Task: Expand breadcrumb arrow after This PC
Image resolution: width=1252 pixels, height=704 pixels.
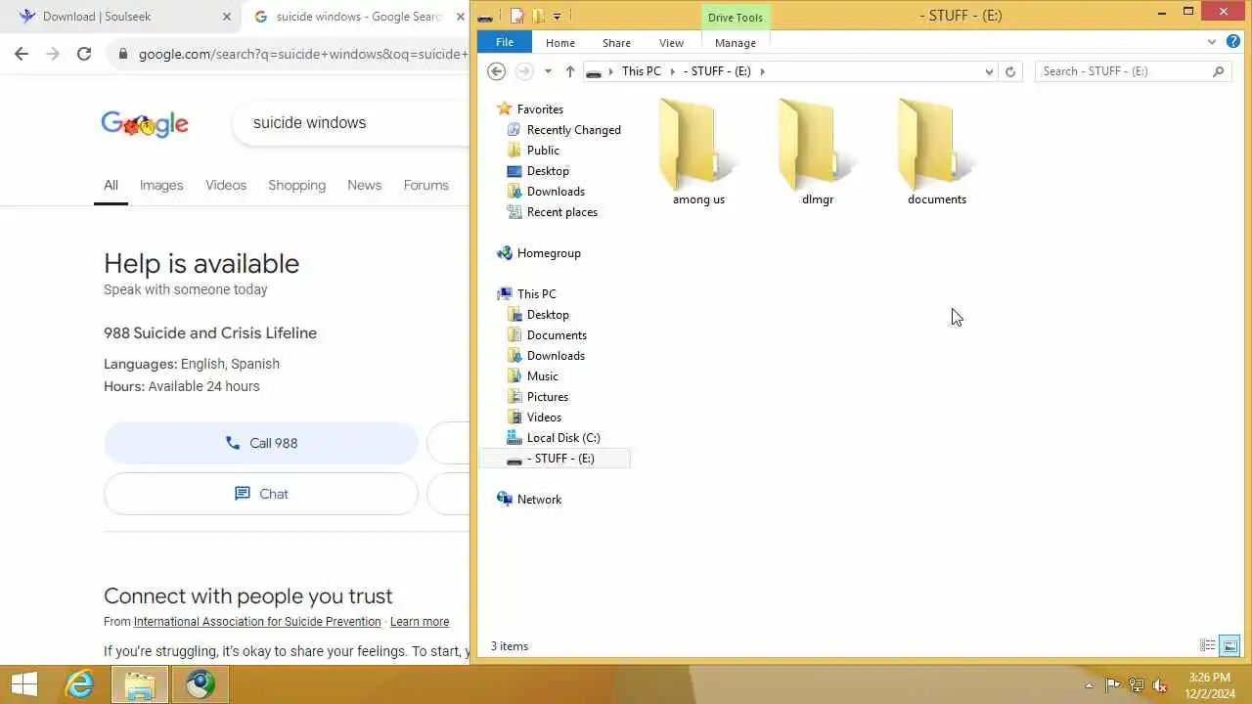Action: point(672,71)
